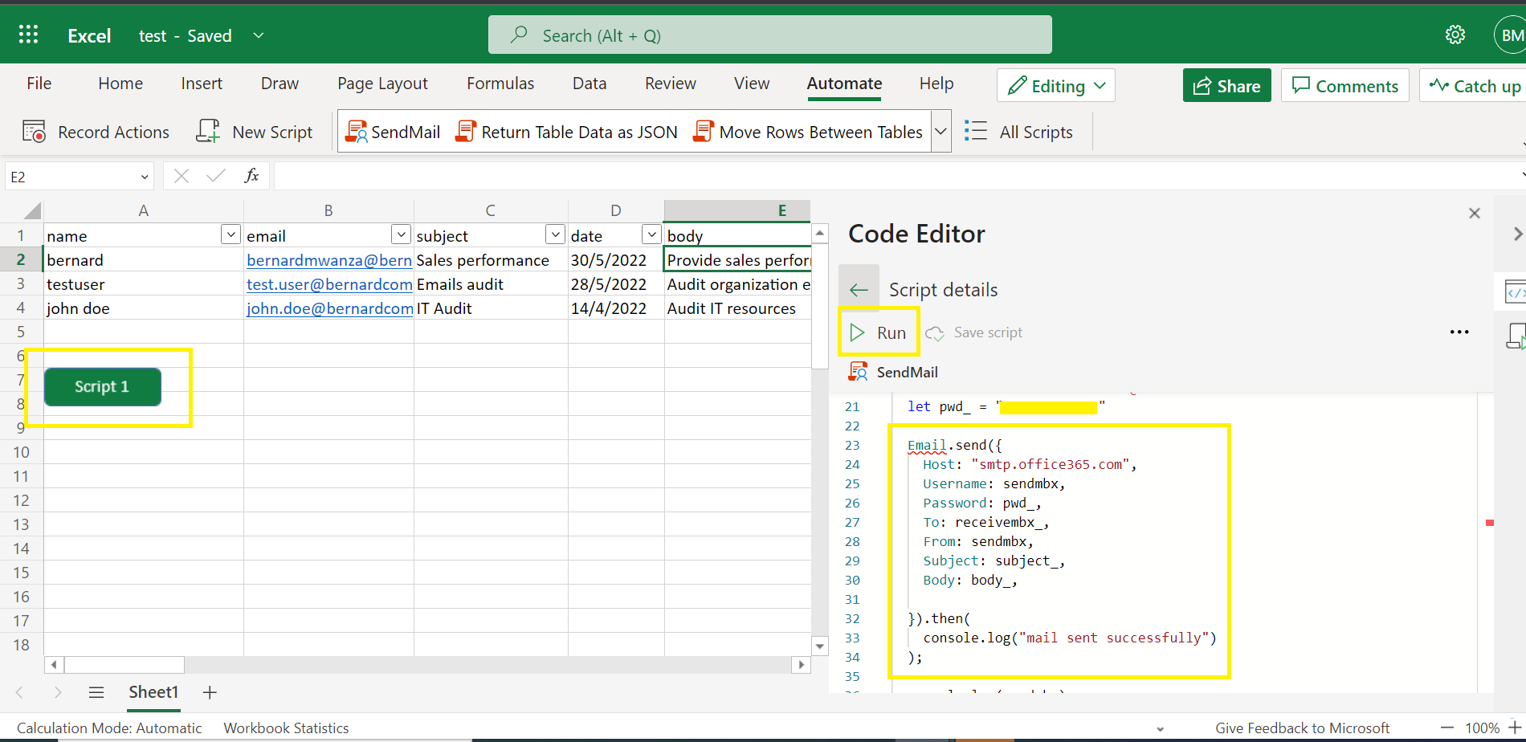
Task: Open the Comments pane
Action: tap(1344, 85)
